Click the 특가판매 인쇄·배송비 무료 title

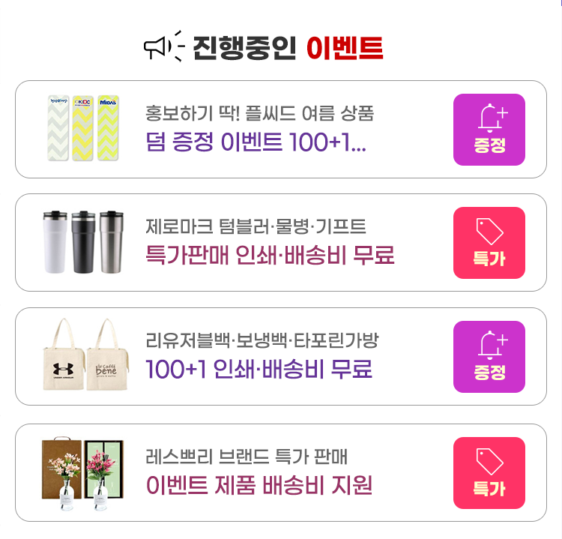[x=270, y=255]
